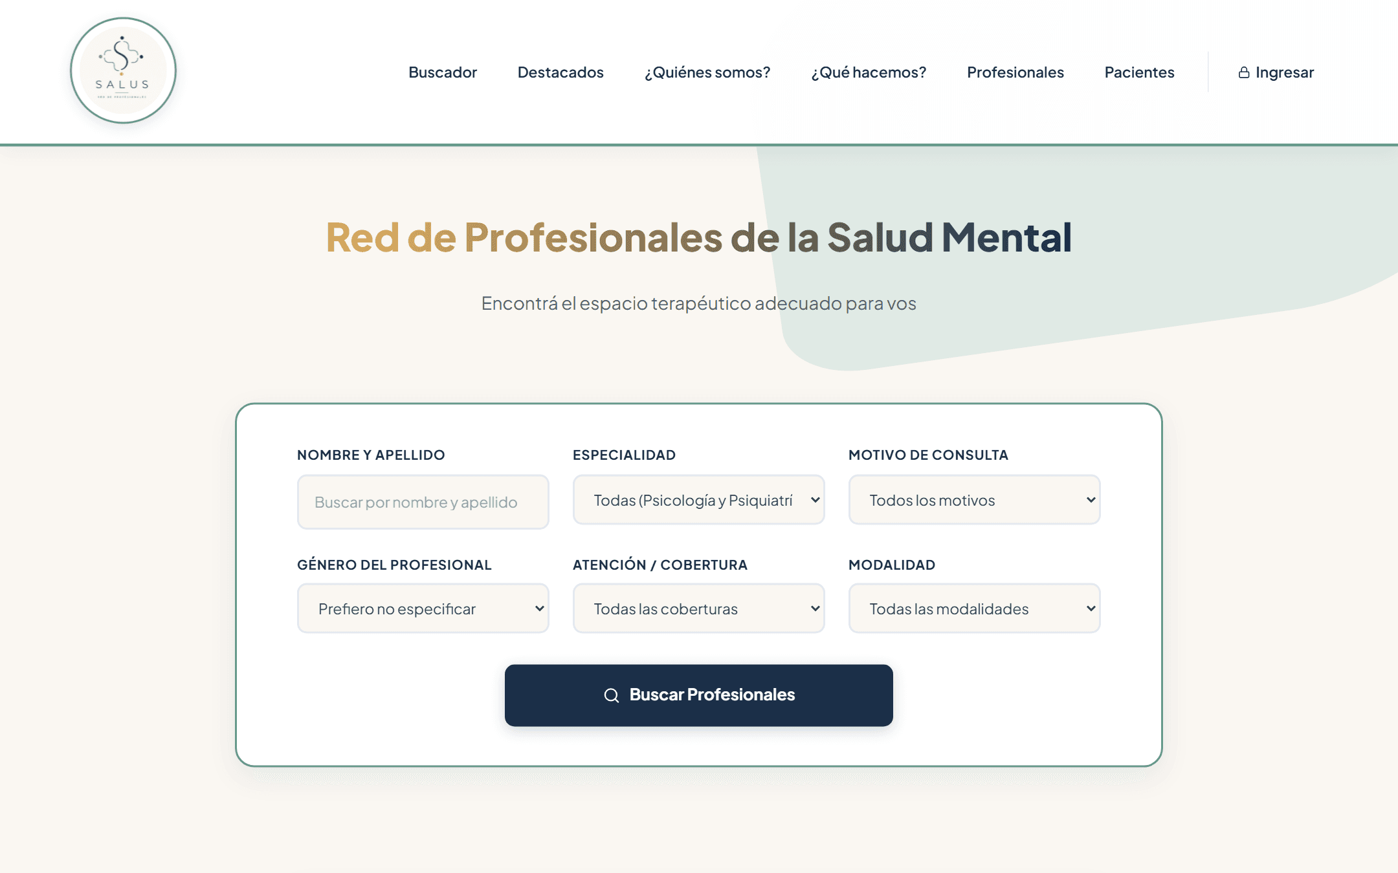Screen dimensions: 1398x873
Task: Click the Buscar Profesionales button
Action: [698, 695]
